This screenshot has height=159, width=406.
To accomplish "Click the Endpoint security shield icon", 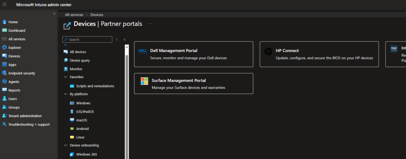I will [4, 73].
